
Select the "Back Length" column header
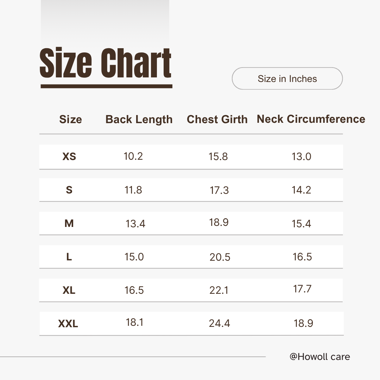tap(139, 119)
